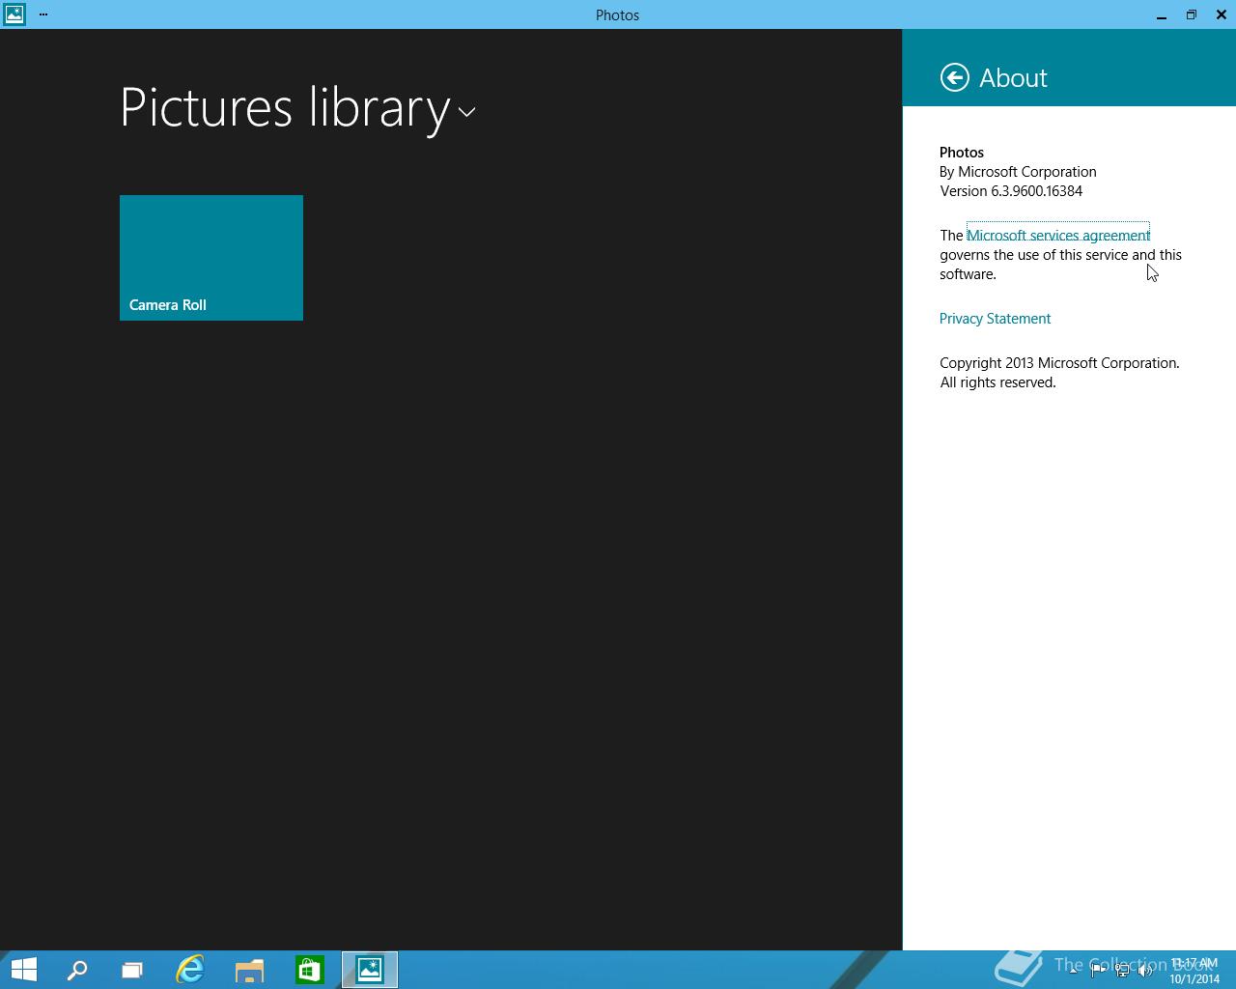Launch Internet Explorer from taskbar
The height and width of the screenshot is (989, 1236).
[190, 970]
